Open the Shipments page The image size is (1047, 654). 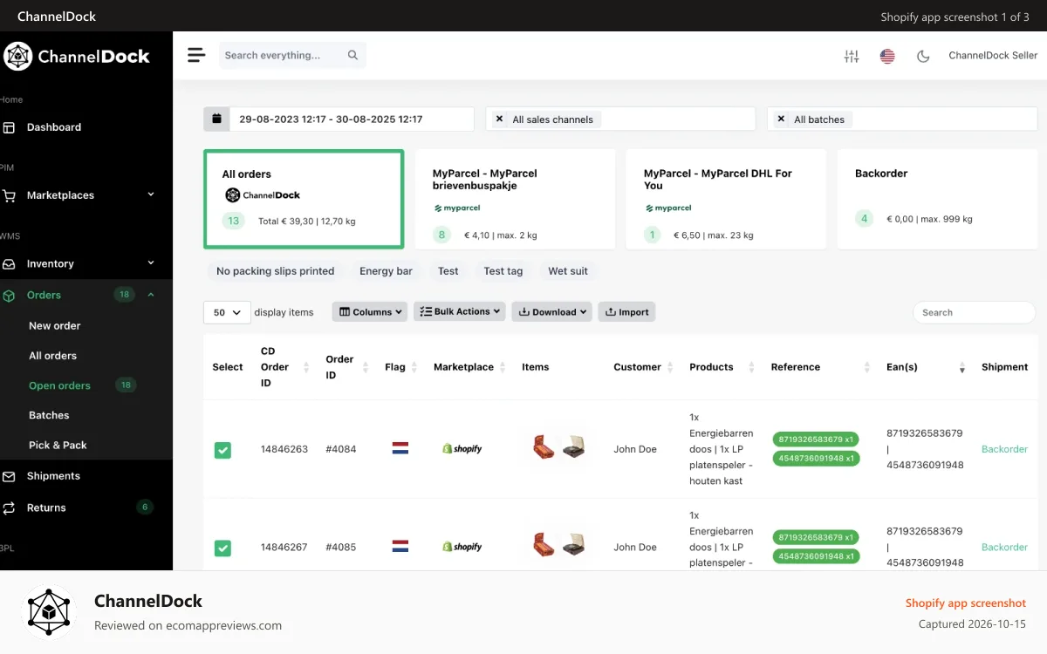(53, 476)
